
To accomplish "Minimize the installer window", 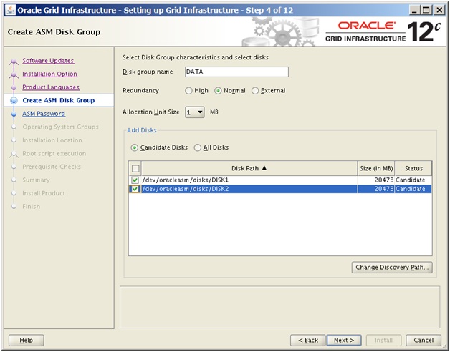I will 414,11.
